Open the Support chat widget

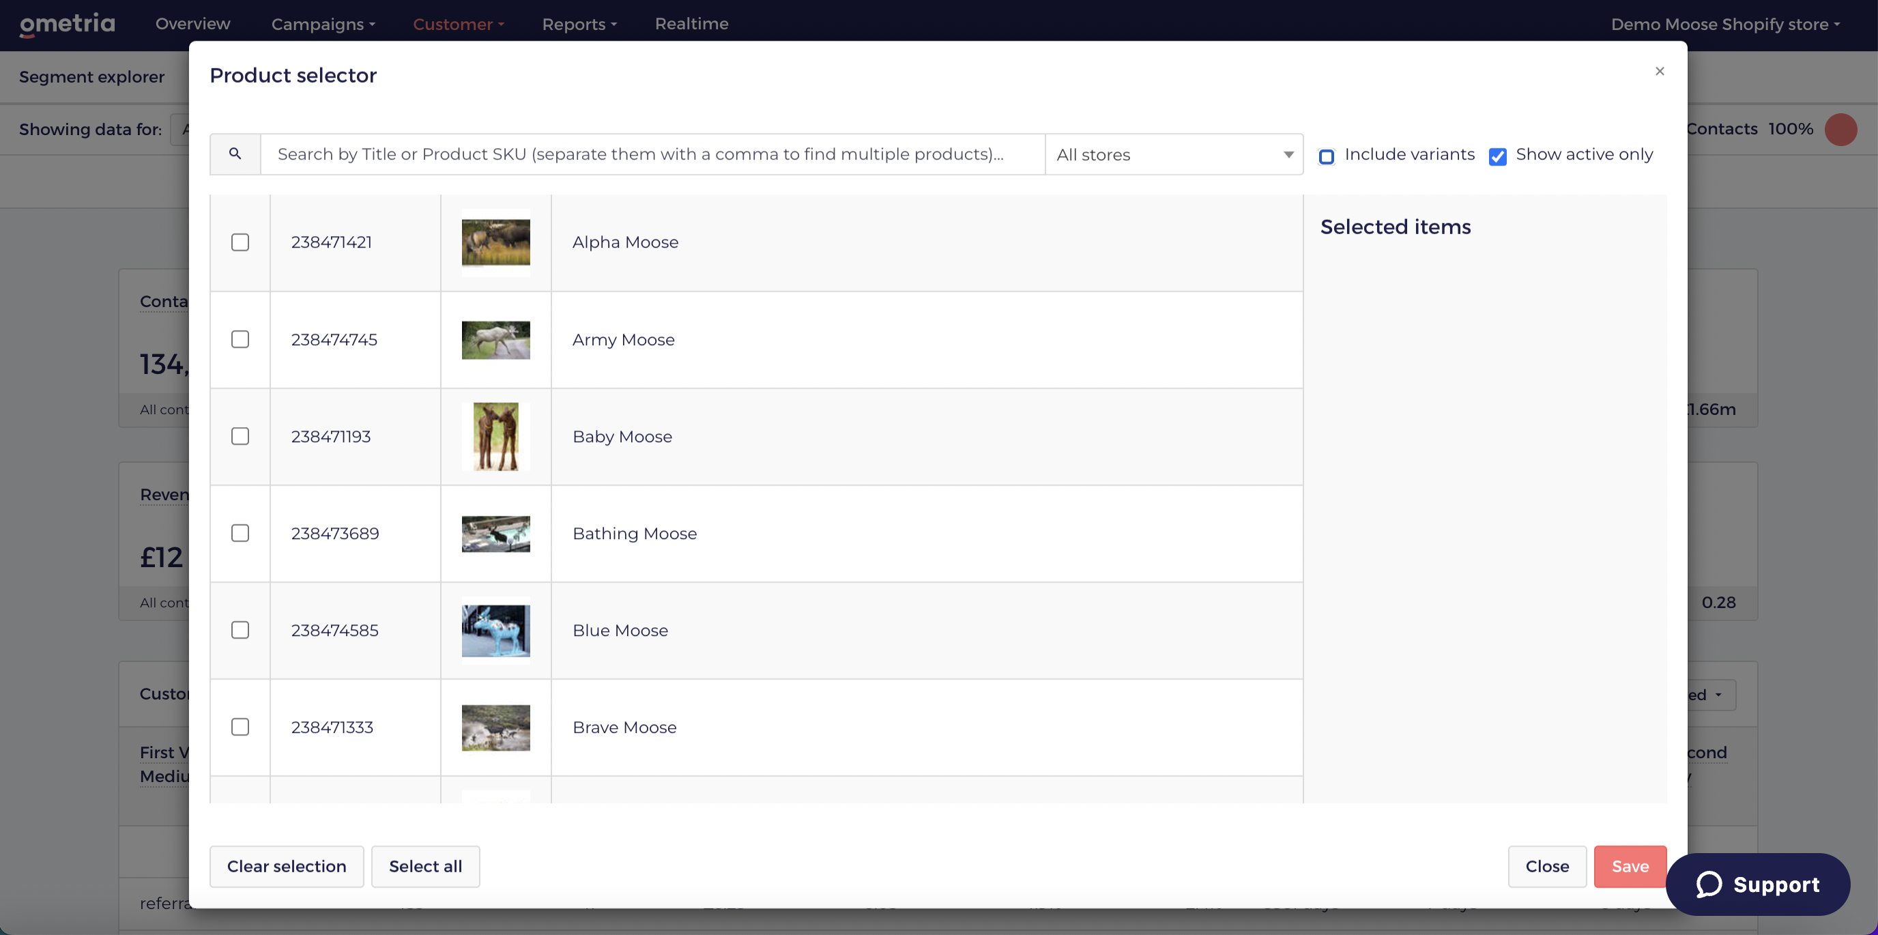pos(1757,884)
